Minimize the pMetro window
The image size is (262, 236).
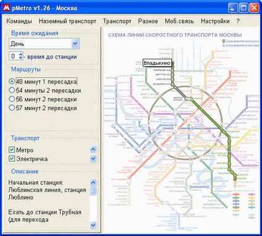tap(232, 8)
